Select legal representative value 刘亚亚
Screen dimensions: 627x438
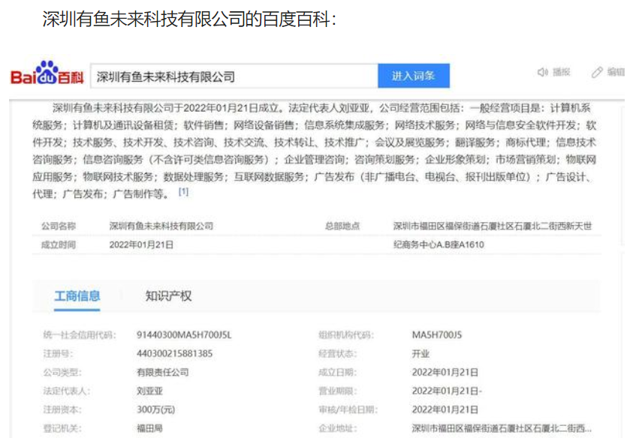(149, 391)
